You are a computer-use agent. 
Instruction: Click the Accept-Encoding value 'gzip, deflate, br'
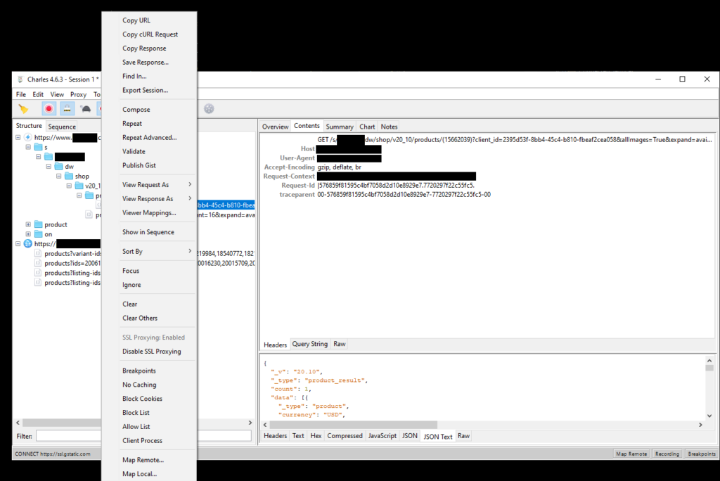tap(340, 167)
